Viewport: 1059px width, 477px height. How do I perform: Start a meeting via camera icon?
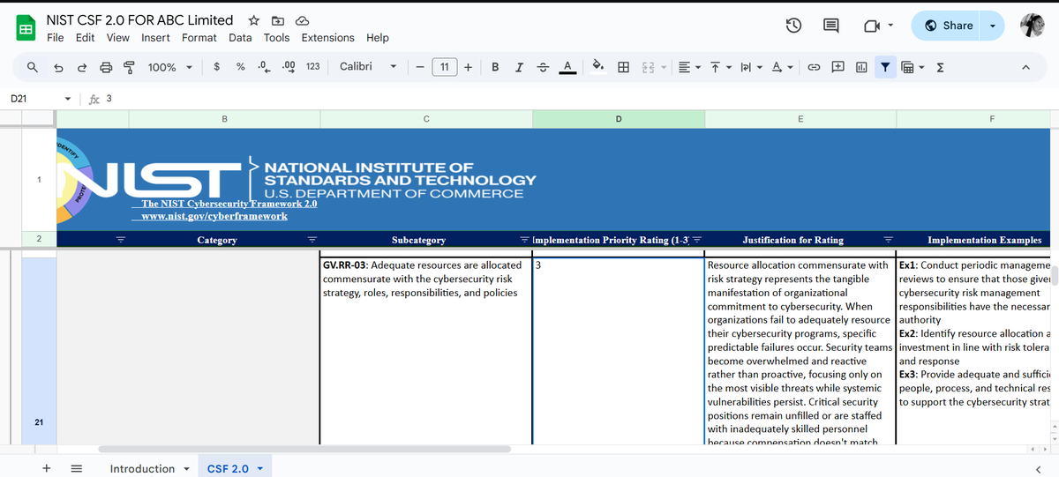pos(871,26)
